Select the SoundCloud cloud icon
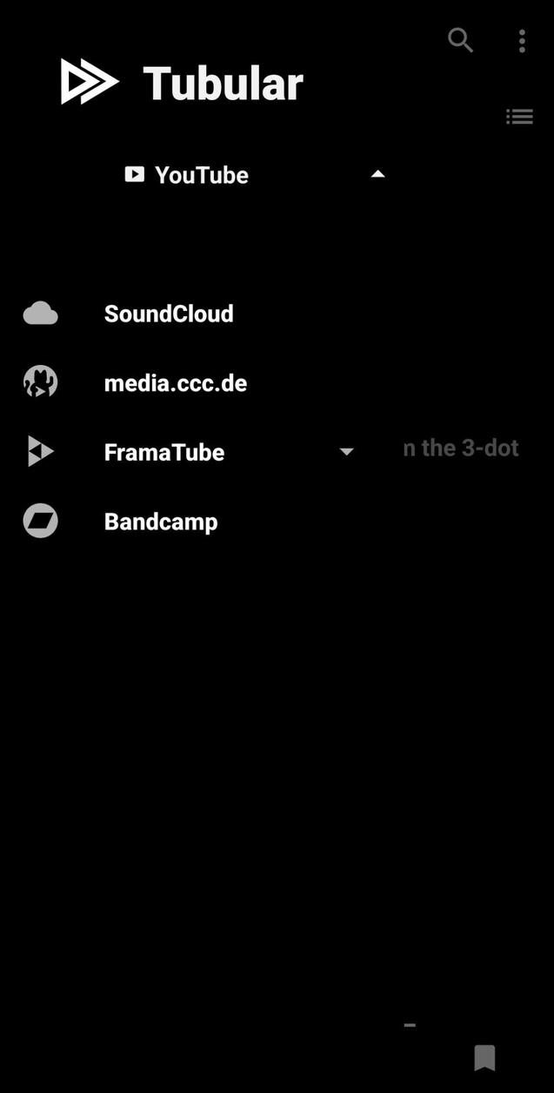The width and height of the screenshot is (554, 1093). pyautogui.click(x=40, y=312)
